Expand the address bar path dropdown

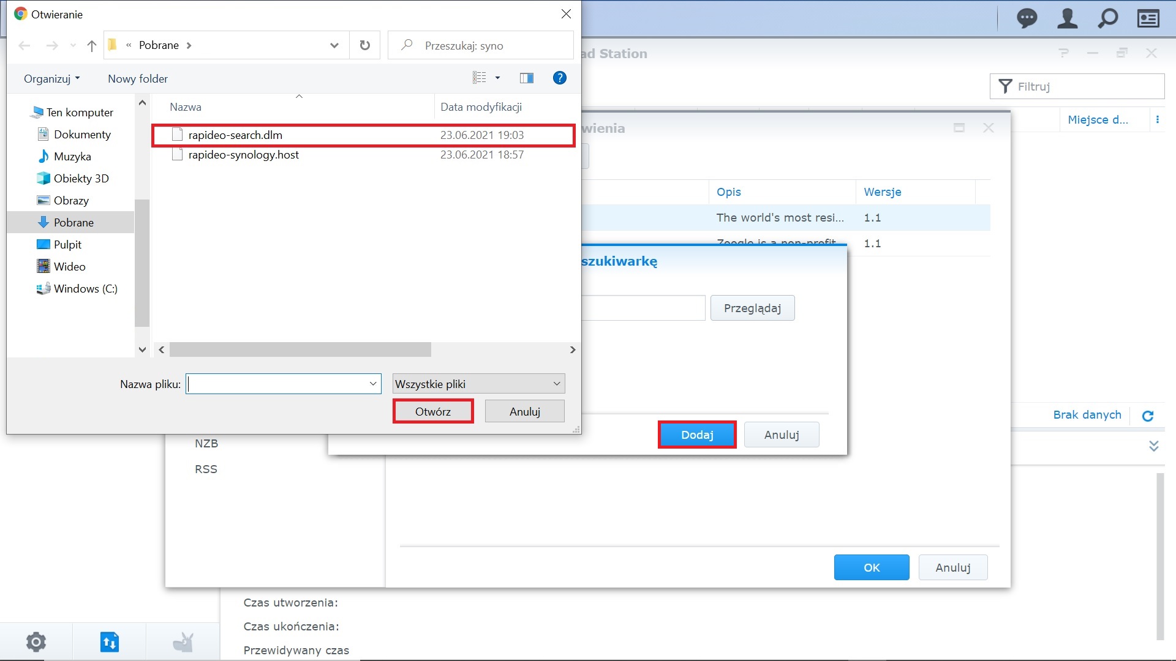[334, 45]
